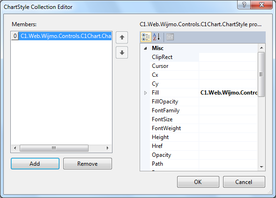Click right arrow of members scrollbar
Viewport: 276px width, 198px height.
pyautogui.click(x=108, y=148)
